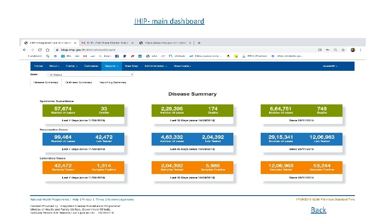The width and height of the screenshot is (385, 216).
Task: Click the browser home icon
Action: tap(48, 50)
